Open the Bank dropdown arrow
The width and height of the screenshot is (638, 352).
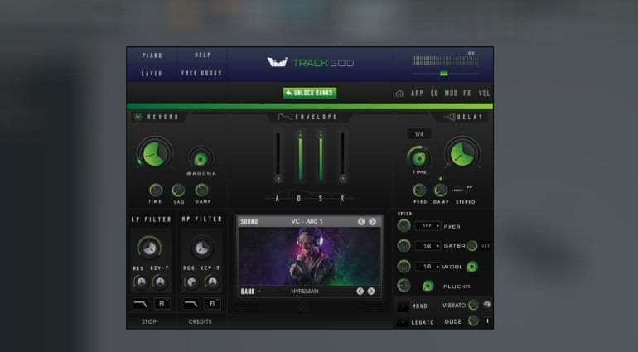tap(259, 292)
